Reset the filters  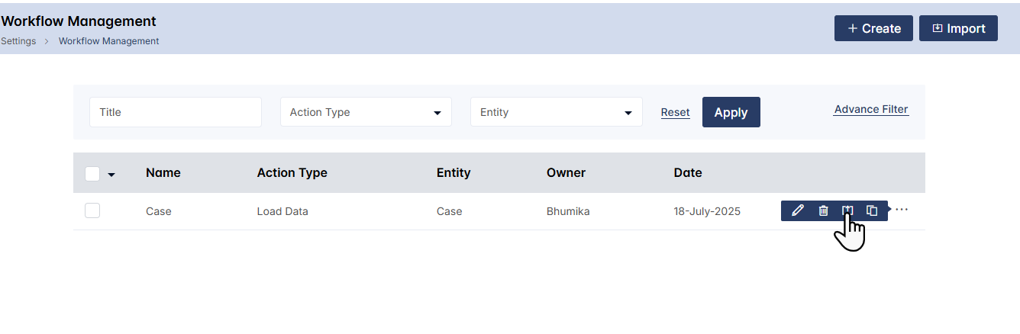tap(675, 112)
